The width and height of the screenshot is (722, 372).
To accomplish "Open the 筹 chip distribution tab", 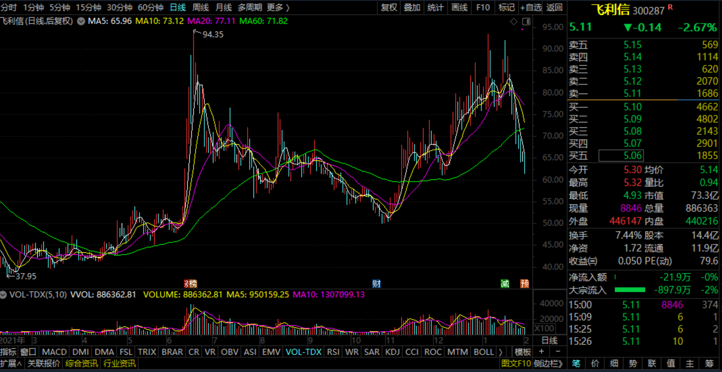I will tap(709, 363).
